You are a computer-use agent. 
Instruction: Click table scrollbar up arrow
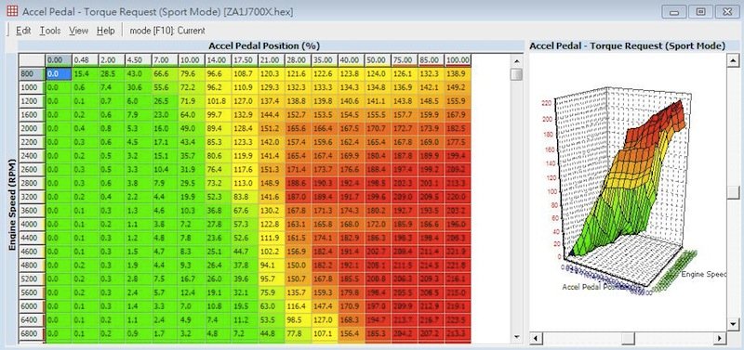pyautogui.click(x=517, y=60)
